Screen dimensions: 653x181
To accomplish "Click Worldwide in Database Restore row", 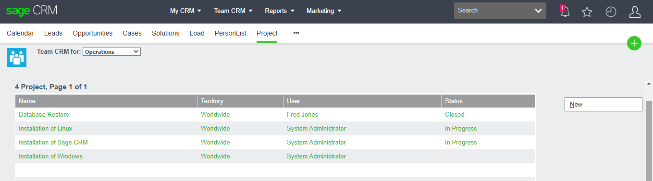I will [215, 114].
